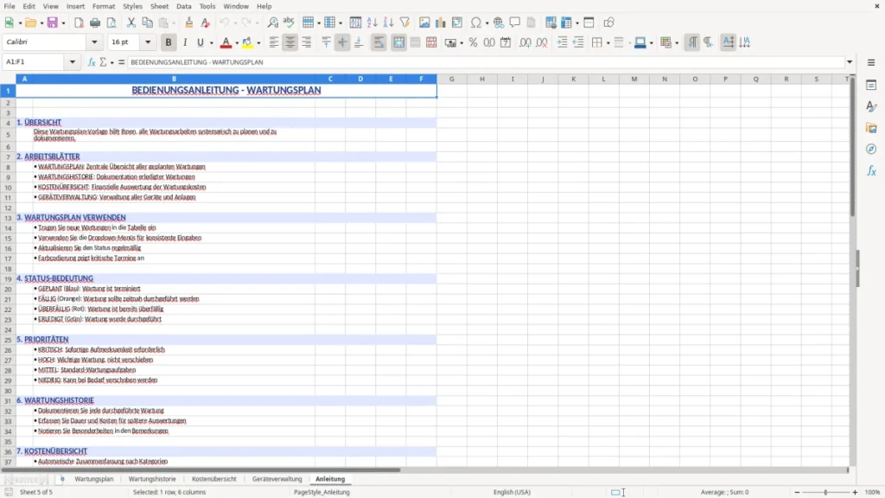This screenshot has height=498, width=885.
Task: Apply the yellow highlighting color swatch
Action: pos(247,42)
